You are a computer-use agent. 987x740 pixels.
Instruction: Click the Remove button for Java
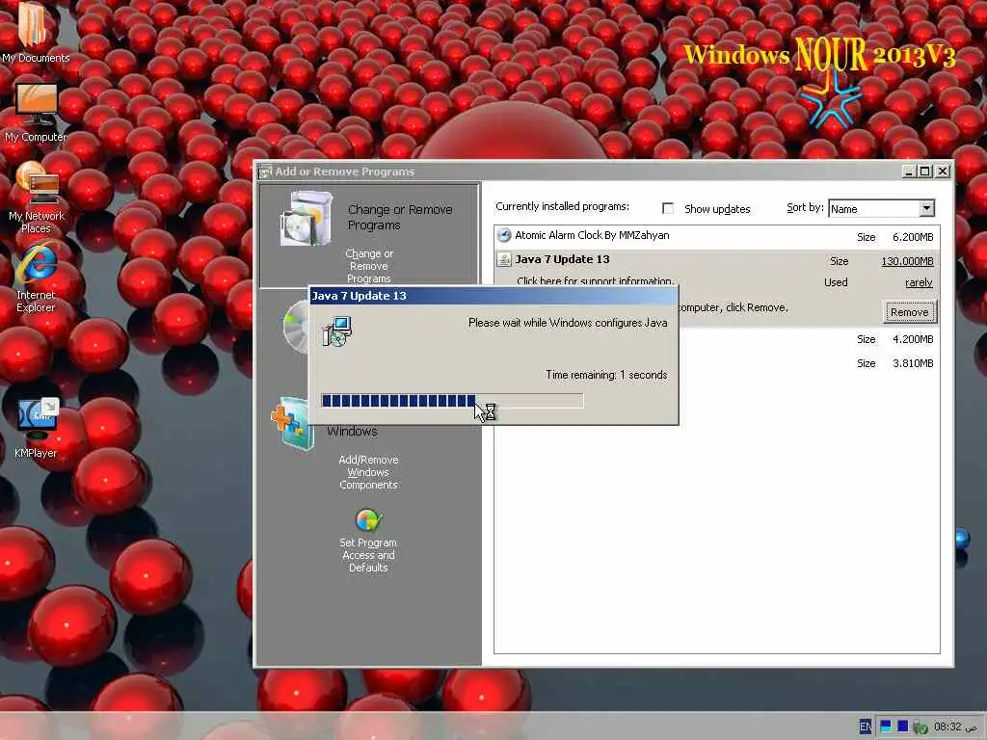pyautogui.click(x=910, y=312)
